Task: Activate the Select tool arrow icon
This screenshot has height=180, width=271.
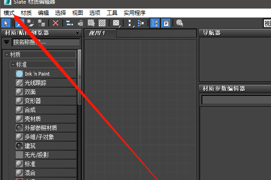Action: [6, 23]
